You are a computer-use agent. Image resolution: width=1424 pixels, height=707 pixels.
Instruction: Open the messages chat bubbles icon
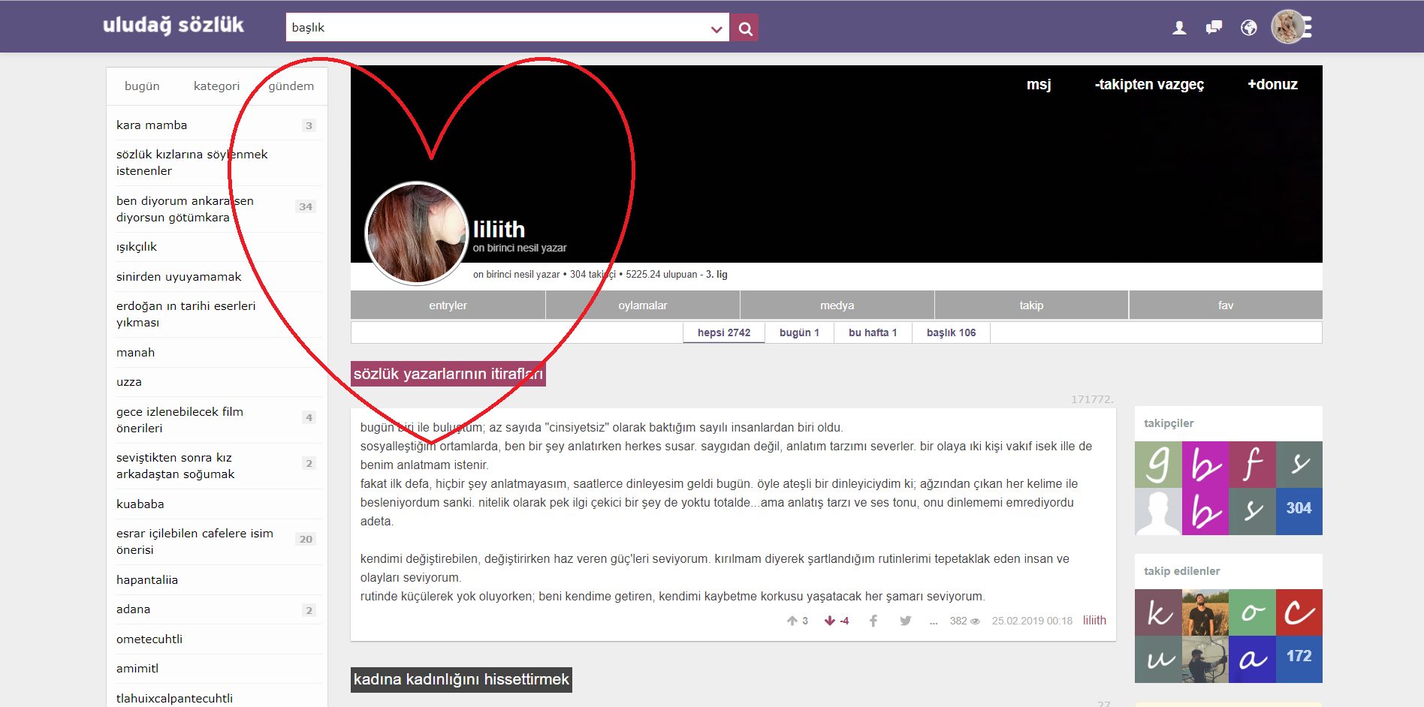[x=1214, y=28]
